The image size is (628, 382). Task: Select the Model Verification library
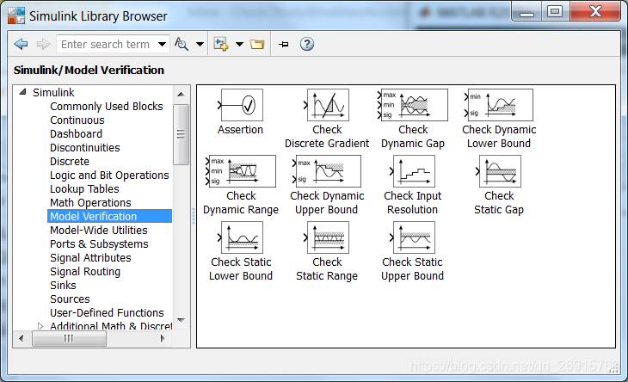coord(110,216)
